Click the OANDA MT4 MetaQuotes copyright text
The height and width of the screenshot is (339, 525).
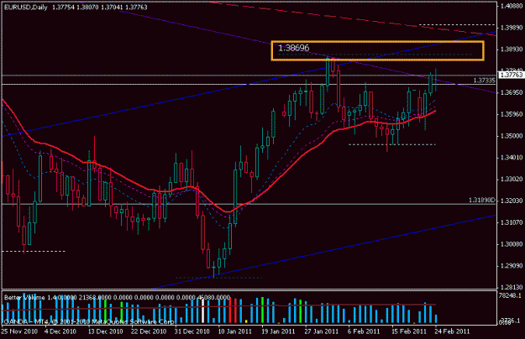(89, 321)
